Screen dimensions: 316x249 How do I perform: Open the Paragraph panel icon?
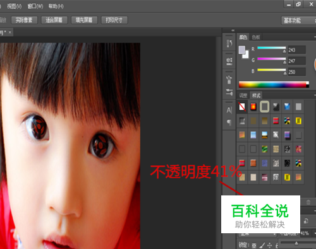tap(229, 122)
